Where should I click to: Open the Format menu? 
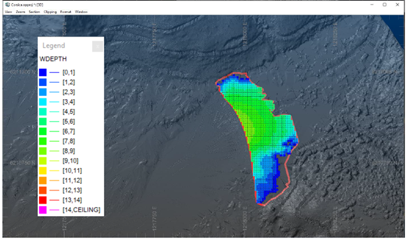66,12
